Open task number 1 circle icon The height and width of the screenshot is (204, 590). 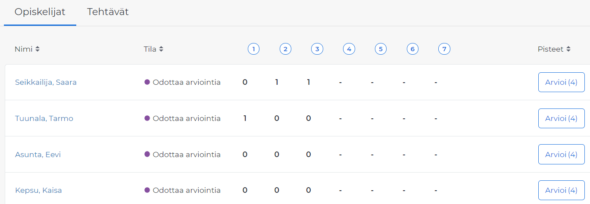253,49
